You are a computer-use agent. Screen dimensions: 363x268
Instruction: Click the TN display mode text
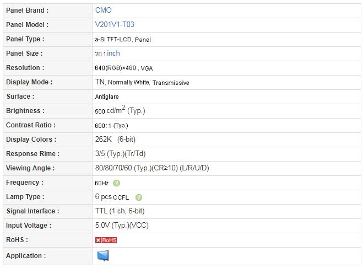point(100,82)
